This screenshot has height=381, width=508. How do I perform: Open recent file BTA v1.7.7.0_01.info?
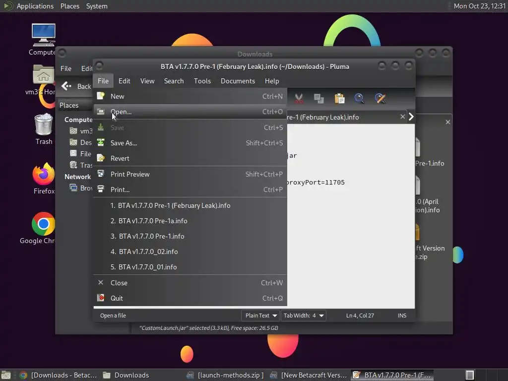(x=190, y=267)
